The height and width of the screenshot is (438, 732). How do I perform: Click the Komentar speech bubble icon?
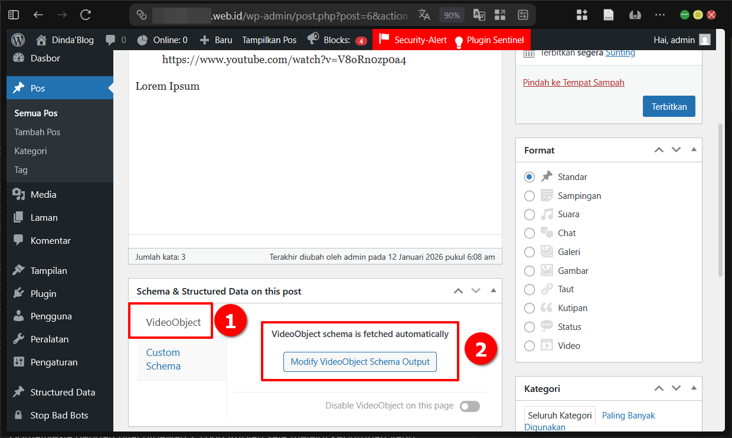(x=19, y=241)
